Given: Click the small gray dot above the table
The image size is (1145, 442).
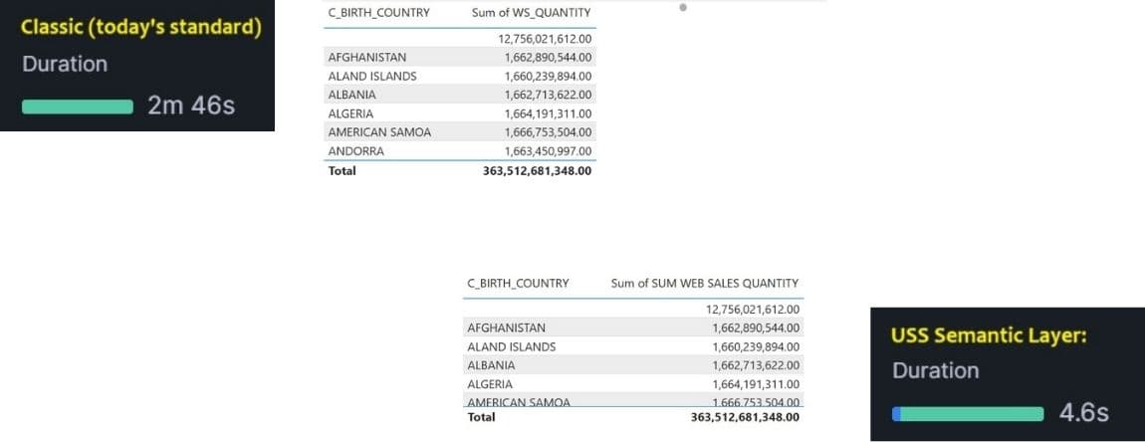Looking at the screenshot, I should click(x=682, y=7).
